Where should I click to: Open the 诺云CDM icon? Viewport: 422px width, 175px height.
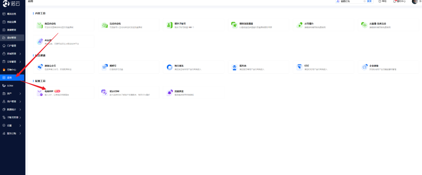(x=104, y=93)
